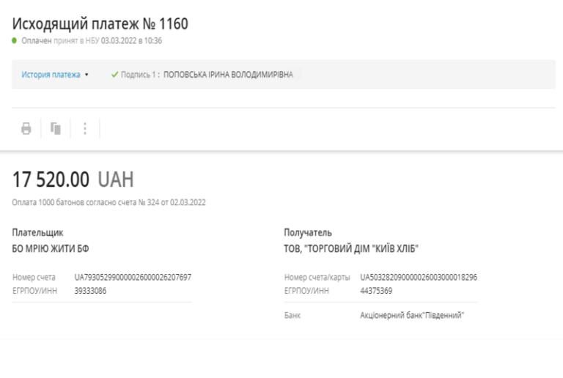Print the payment using printer icon
Image resolution: width=563 pixels, height=378 pixels.
(26, 128)
